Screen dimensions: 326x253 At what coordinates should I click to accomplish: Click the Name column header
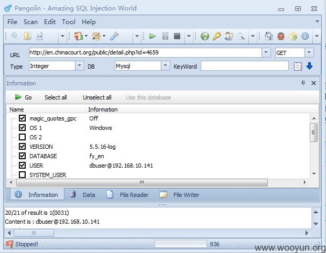click(46, 109)
